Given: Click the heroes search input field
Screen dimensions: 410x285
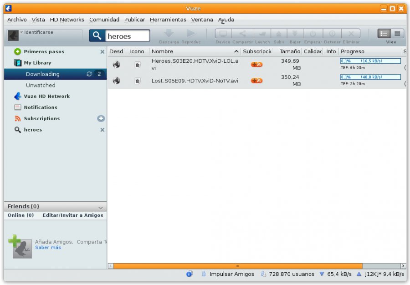Looking at the screenshot, I should 128,36.
